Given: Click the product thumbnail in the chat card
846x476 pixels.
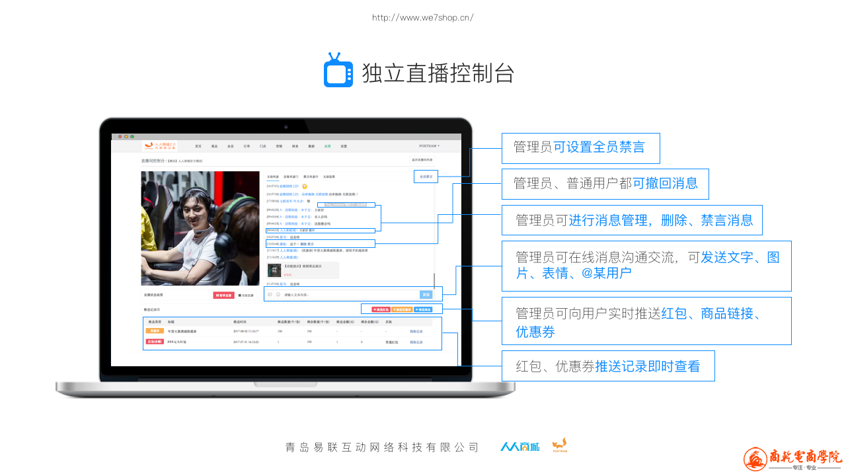Looking at the screenshot, I should tap(274, 270).
